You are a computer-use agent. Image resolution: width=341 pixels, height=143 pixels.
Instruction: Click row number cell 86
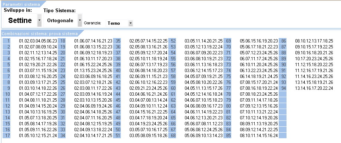(283, 41)
